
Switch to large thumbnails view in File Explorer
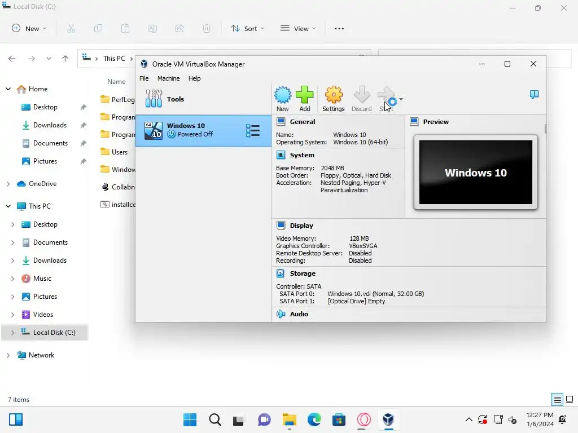coord(570,400)
